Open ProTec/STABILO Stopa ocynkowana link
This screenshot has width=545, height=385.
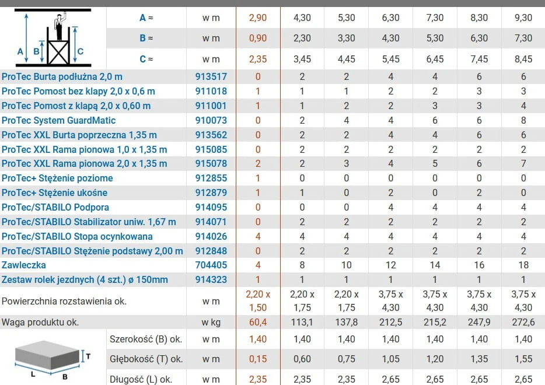77,237
